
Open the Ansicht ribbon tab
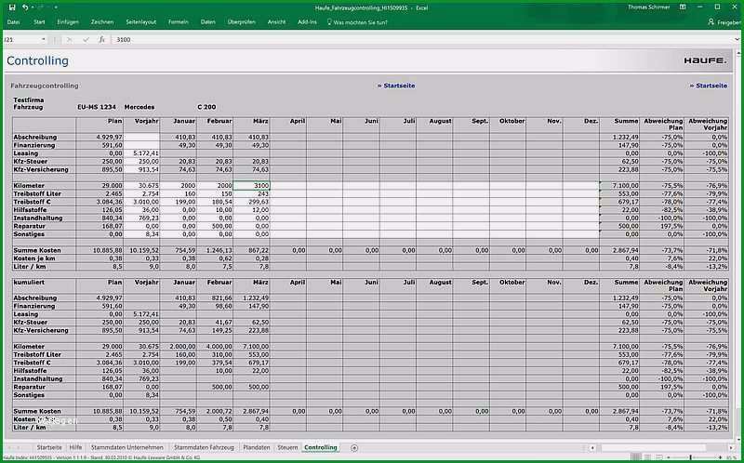tap(276, 21)
